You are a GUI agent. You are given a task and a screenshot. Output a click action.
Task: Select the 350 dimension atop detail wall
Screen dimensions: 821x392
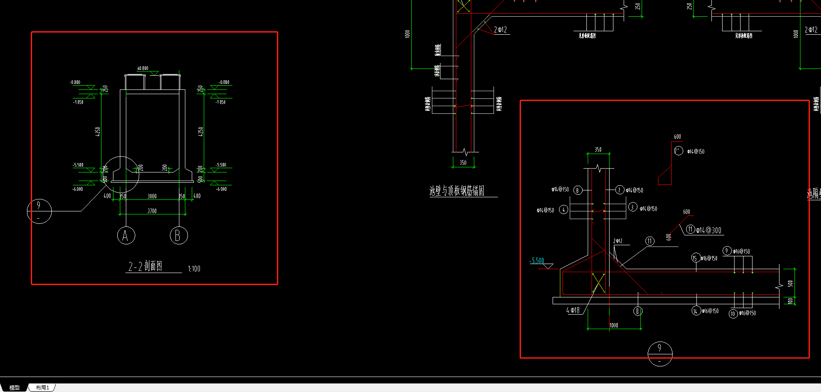pos(598,150)
